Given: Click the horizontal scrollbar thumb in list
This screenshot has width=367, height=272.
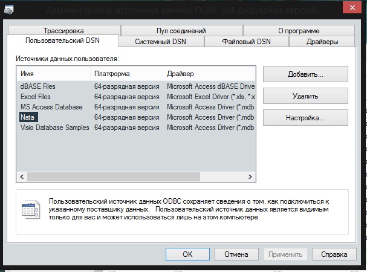Looking at the screenshot, I should point(114,176).
